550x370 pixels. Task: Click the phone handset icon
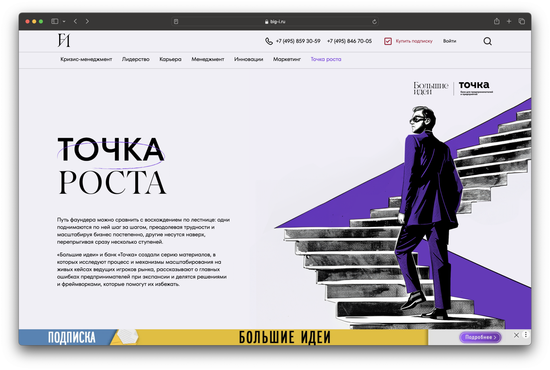(x=269, y=41)
